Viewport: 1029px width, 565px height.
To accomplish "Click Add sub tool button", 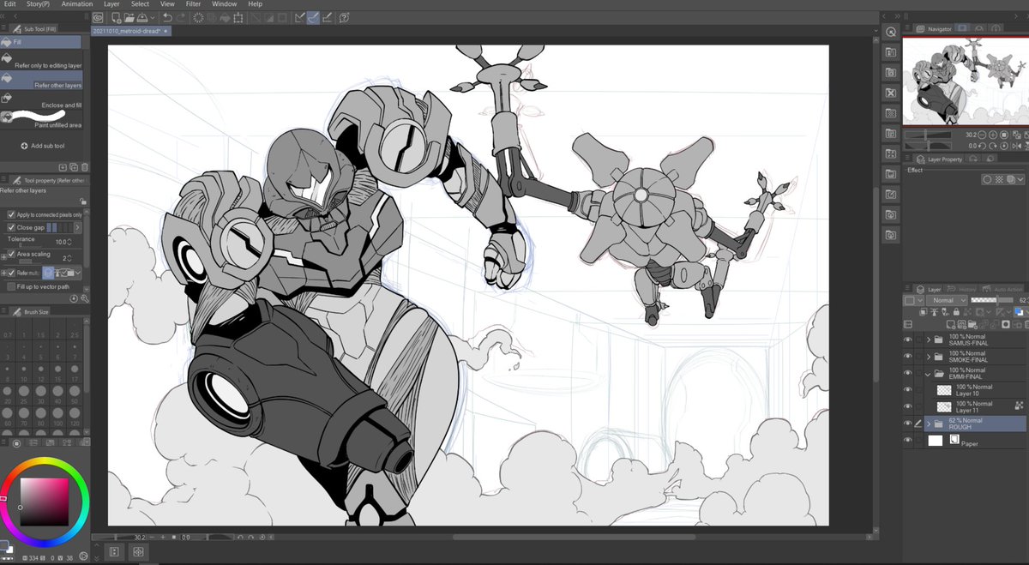I will tap(43, 146).
